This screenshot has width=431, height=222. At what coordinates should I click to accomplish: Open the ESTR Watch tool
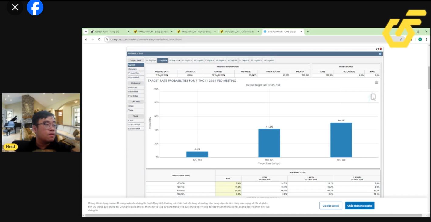point(136,129)
